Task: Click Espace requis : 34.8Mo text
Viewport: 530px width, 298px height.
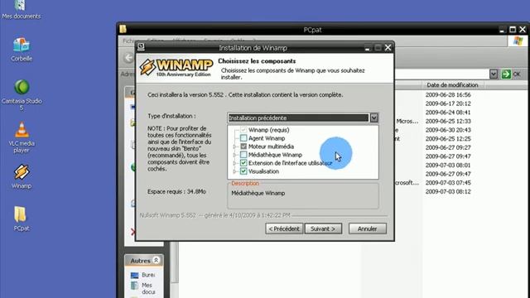Action: click(x=176, y=191)
